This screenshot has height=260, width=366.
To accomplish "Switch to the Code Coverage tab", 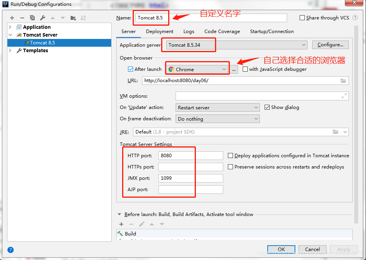I will 222,32.
